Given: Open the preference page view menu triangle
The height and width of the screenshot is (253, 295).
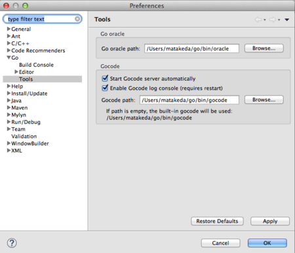Looking at the screenshot, I should coord(287,20).
